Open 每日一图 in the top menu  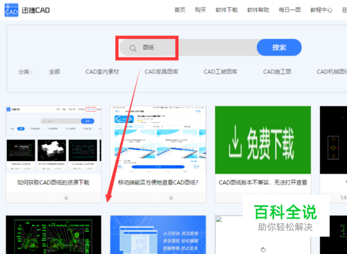(289, 10)
